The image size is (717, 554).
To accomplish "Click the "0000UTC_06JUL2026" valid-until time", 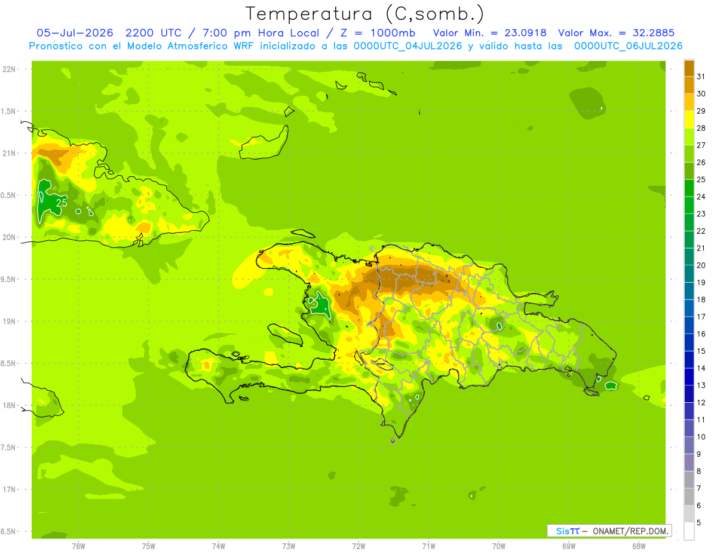I will point(628,46).
